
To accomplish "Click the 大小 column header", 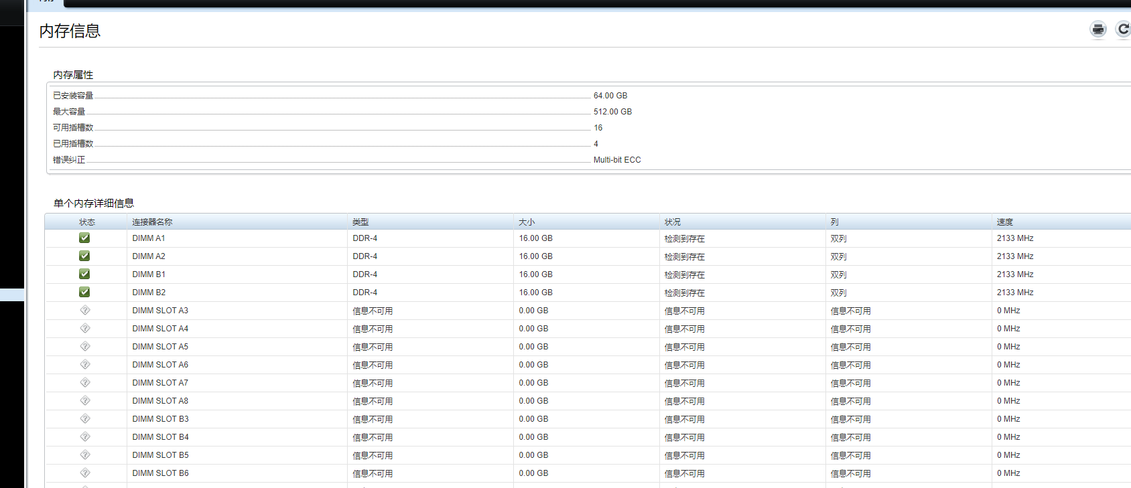I will point(527,222).
